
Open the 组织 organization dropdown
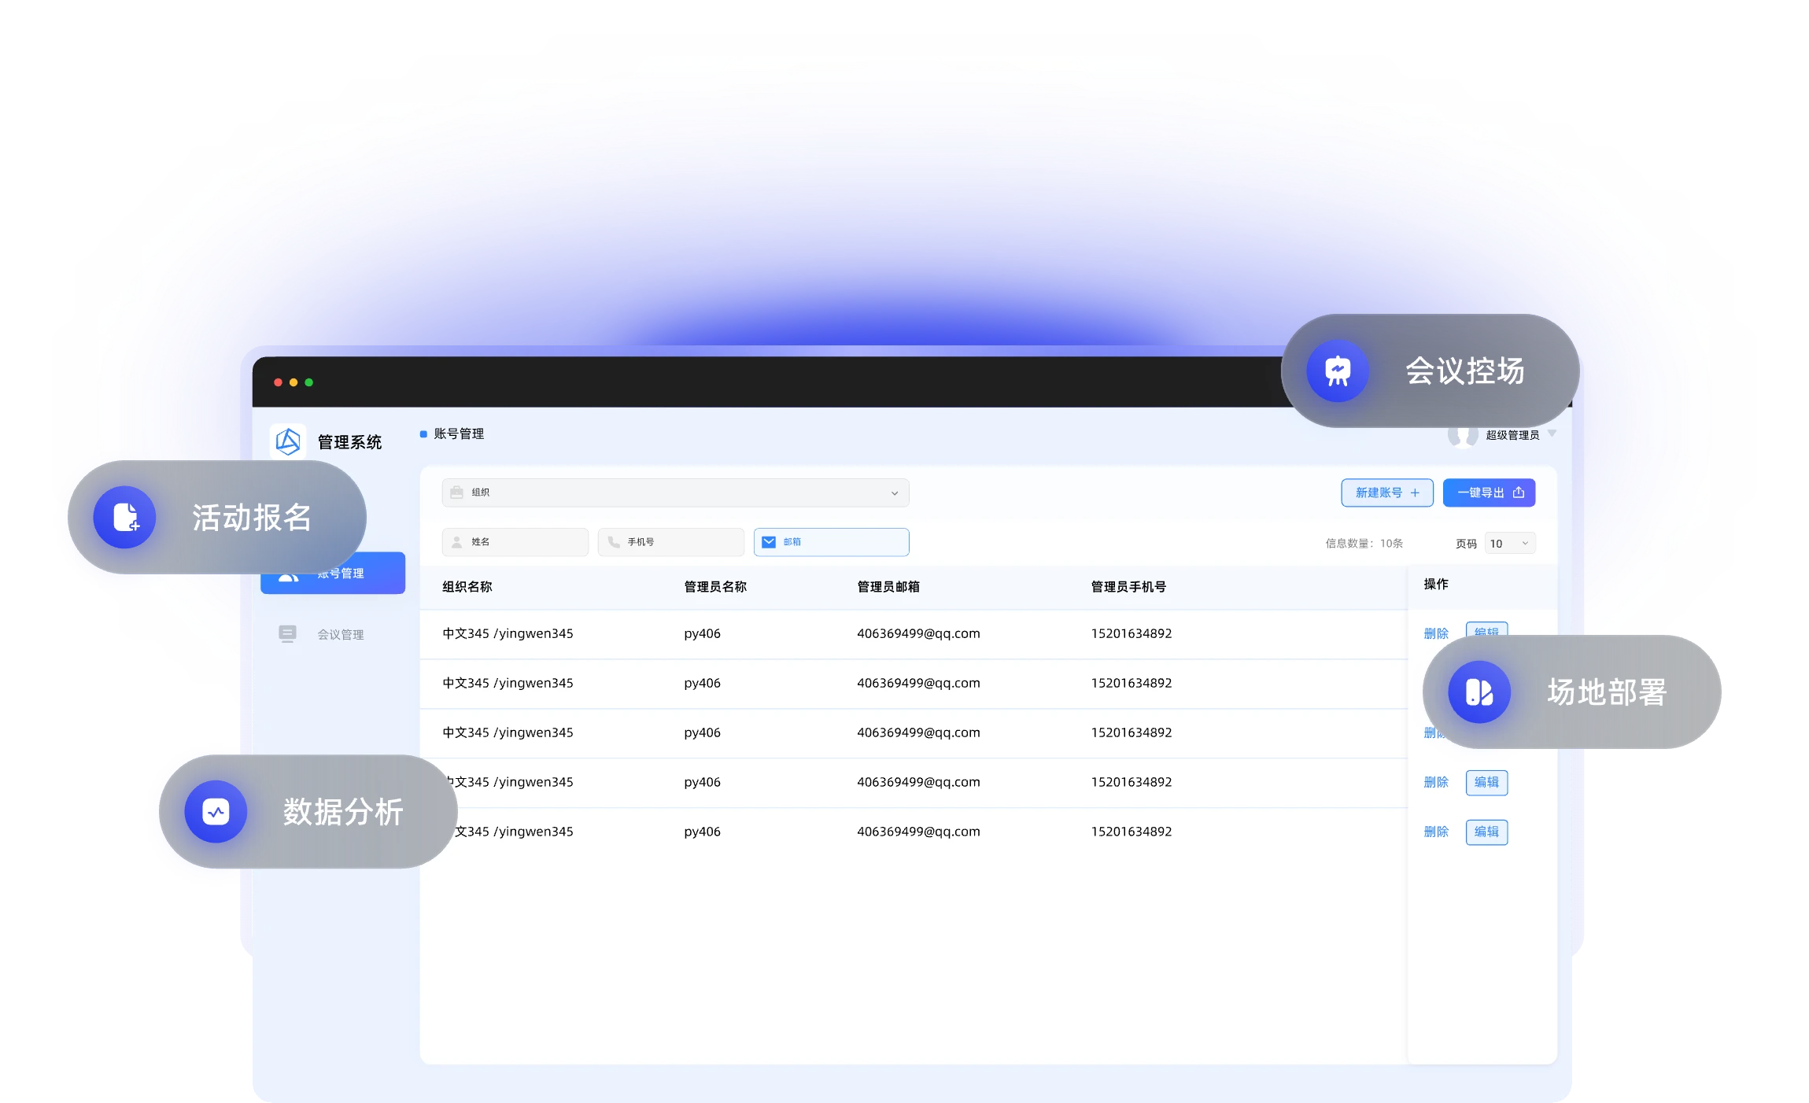click(675, 492)
